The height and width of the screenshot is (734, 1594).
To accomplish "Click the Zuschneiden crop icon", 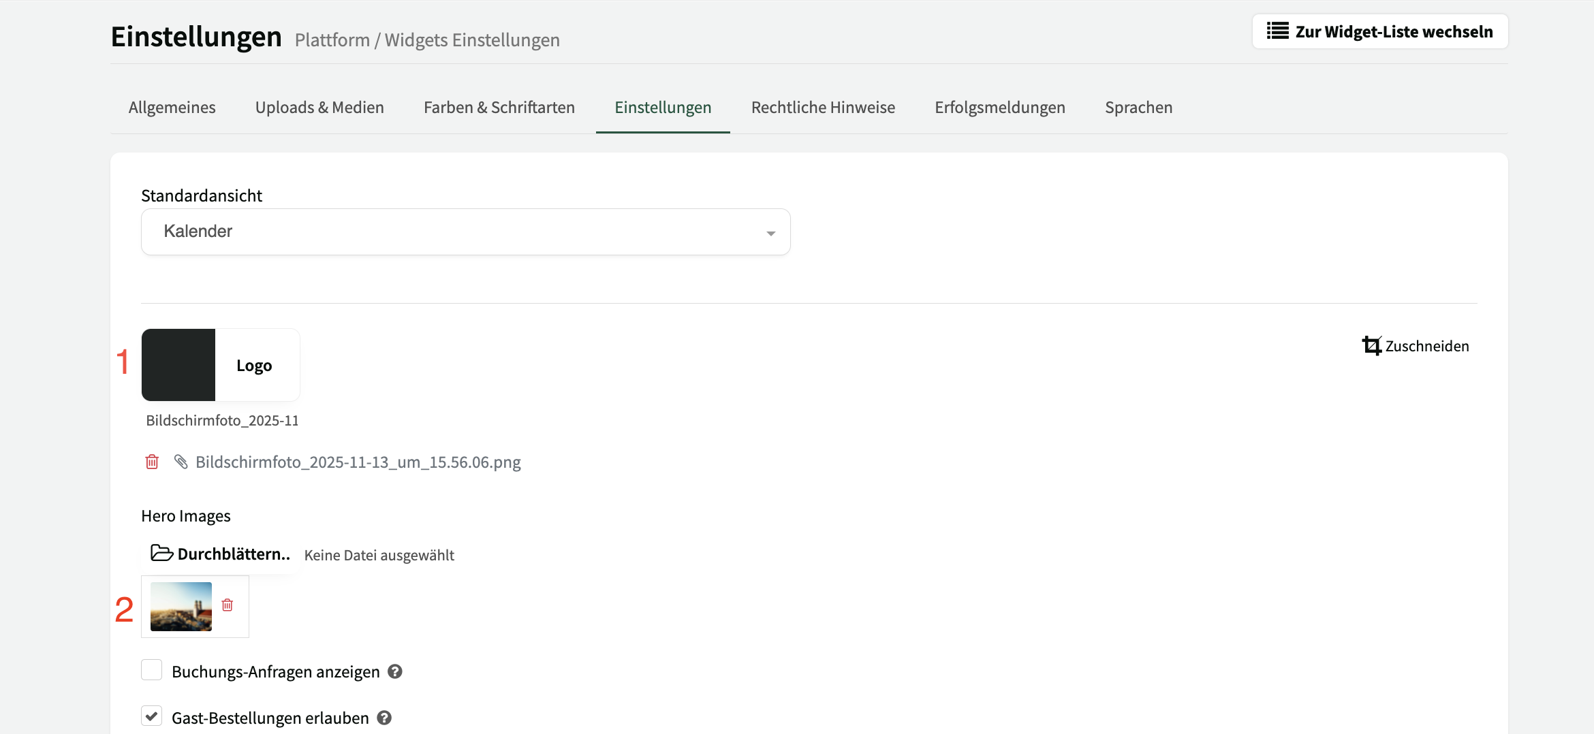I will pyautogui.click(x=1371, y=346).
